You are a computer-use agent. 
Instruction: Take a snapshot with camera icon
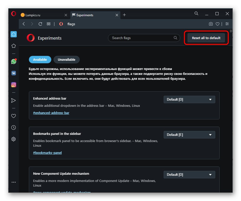coord(211,24)
